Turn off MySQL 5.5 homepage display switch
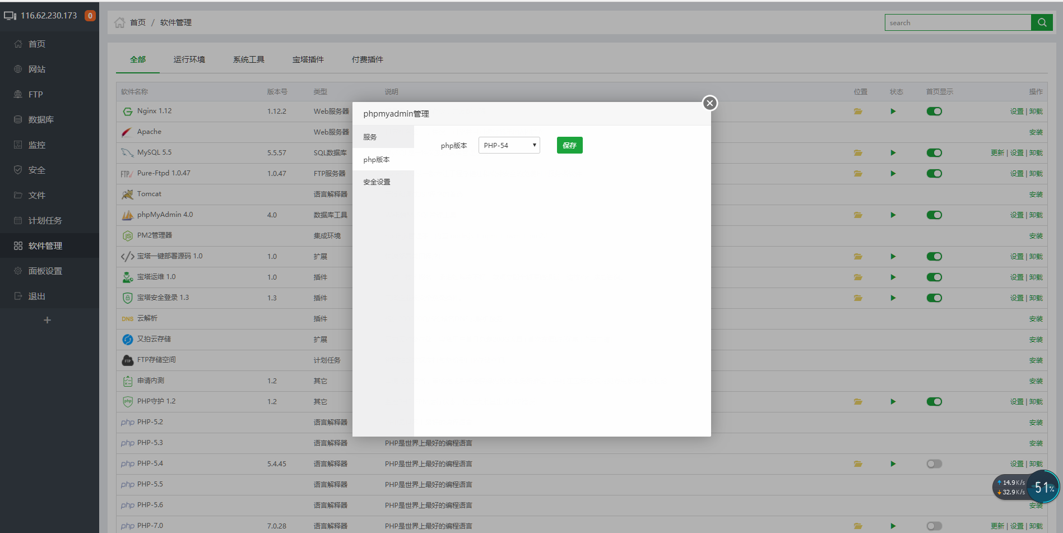 [x=934, y=152]
